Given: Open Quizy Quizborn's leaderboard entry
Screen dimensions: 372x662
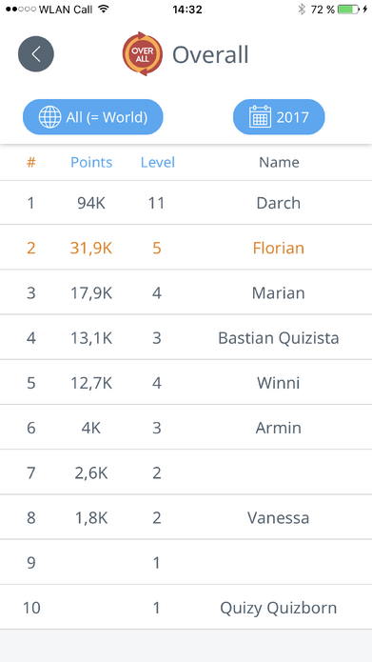Looking at the screenshot, I should [x=186, y=608].
